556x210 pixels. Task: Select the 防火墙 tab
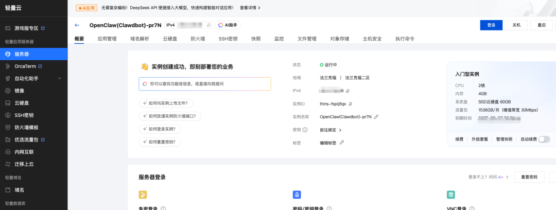point(198,39)
